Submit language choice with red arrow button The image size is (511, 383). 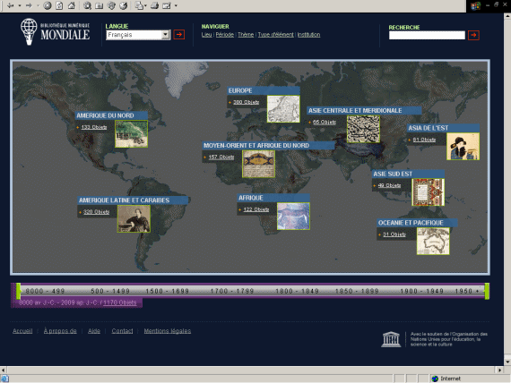[x=179, y=35]
